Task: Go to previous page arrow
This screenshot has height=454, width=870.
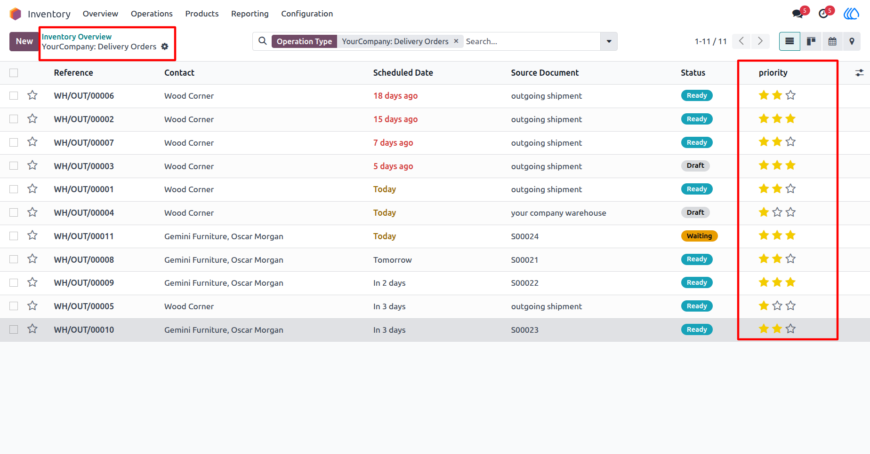Action: pyautogui.click(x=741, y=41)
